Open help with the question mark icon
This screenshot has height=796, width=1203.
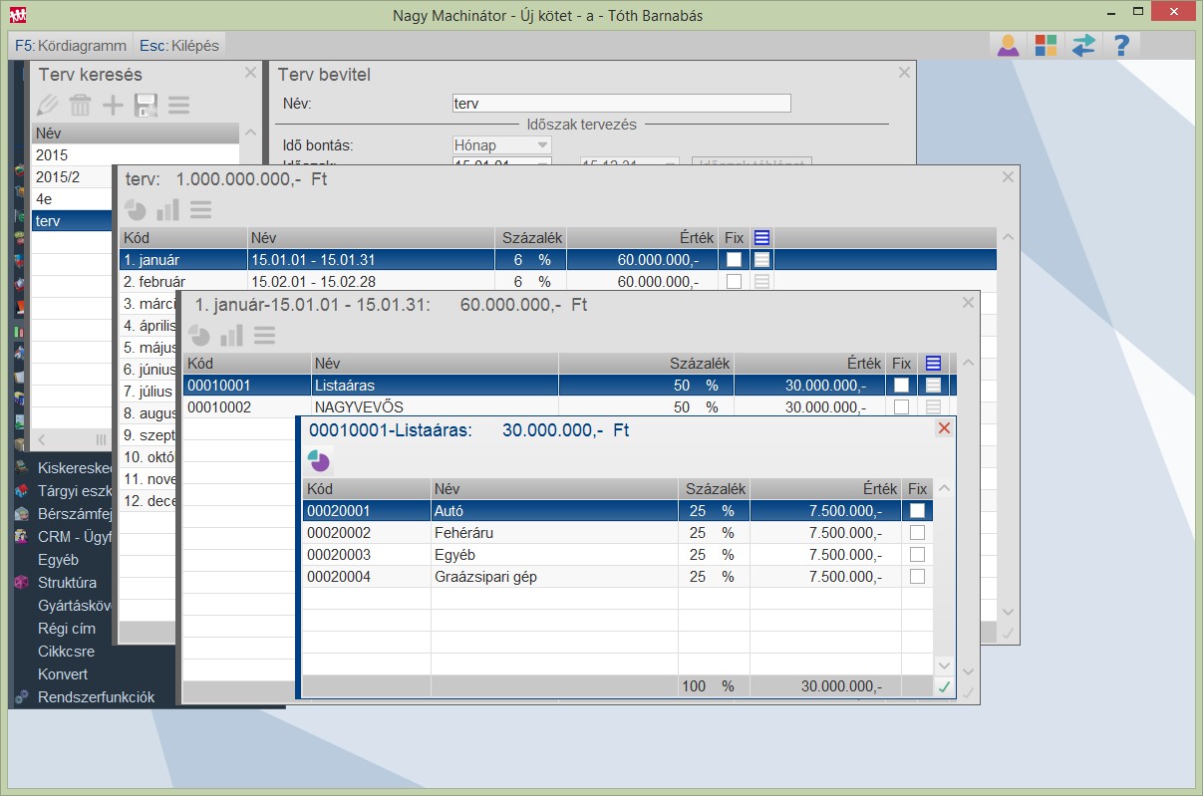coord(1121,46)
